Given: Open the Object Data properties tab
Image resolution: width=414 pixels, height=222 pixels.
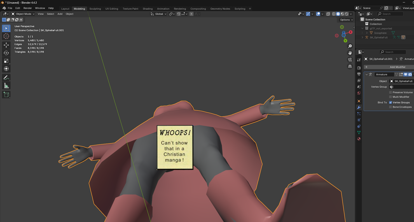Looking at the screenshot, I should pyautogui.click(x=359, y=133).
